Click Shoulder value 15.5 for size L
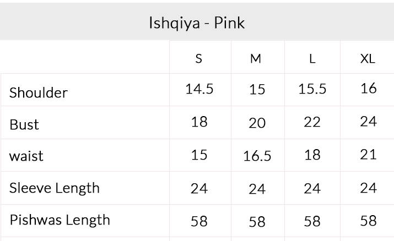 tap(312, 89)
